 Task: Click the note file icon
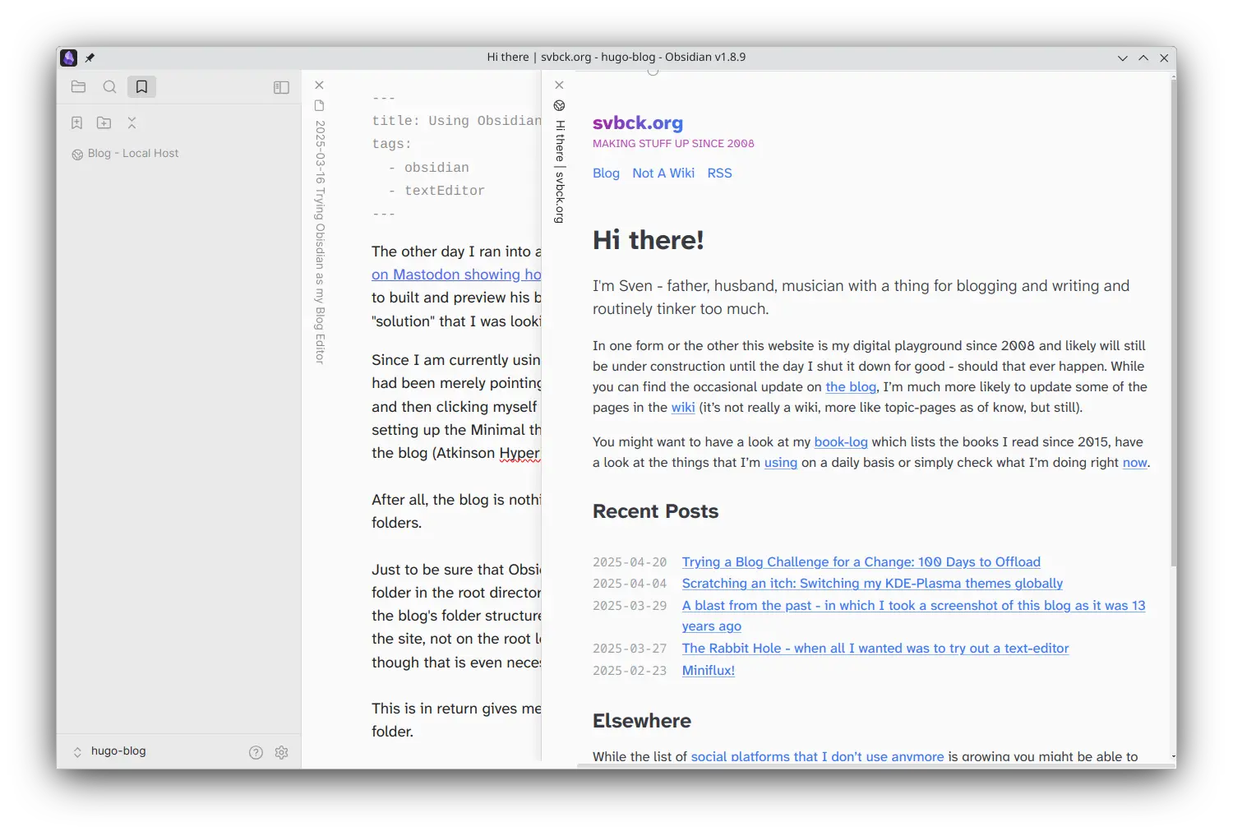(320, 105)
